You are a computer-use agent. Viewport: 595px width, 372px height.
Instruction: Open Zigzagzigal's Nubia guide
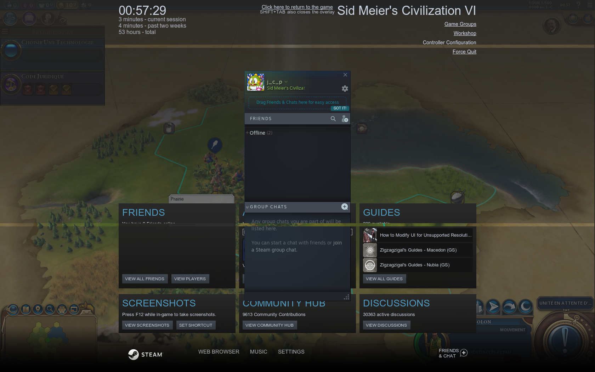tap(418, 265)
